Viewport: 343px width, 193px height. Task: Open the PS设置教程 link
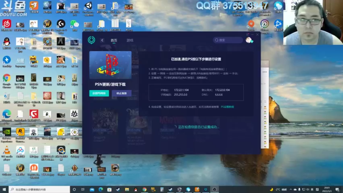[x=227, y=107]
